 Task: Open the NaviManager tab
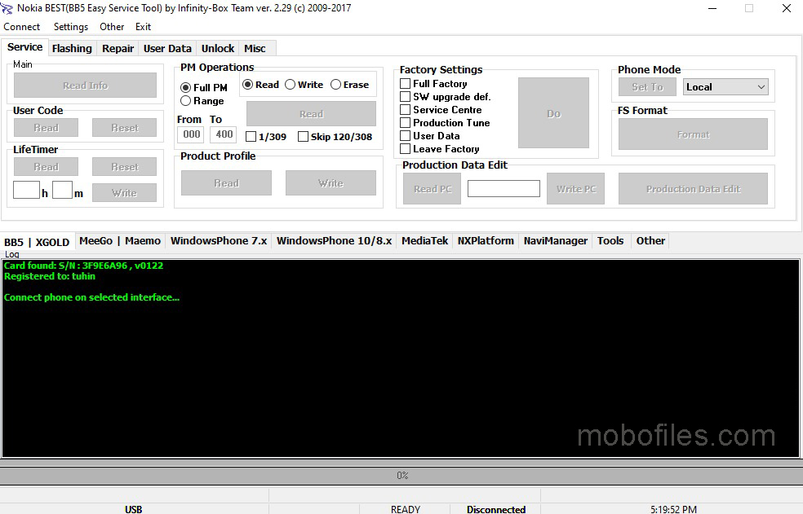pos(555,241)
